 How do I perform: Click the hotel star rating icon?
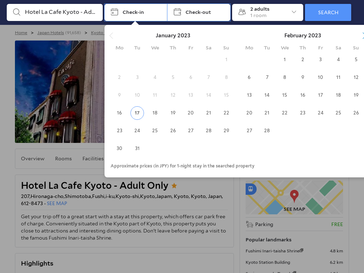click(x=174, y=186)
